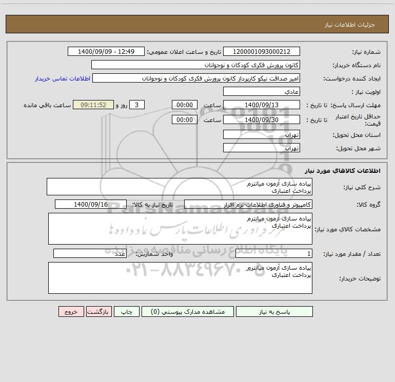Select the شماره نیاز field 1200001093000212
Image resolution: width=395 pixels, height=382 pixels.
(x=262, y=51)
